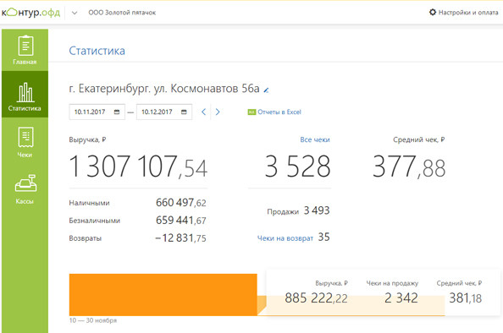Open calendar for start date 10.11.2017
The image size is (503, 333).
tap(117, 112)
